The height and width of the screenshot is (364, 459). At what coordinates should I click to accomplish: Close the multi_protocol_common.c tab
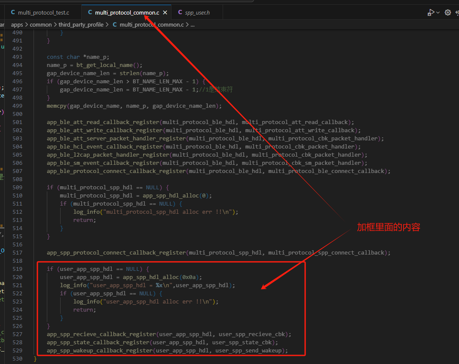165,12
